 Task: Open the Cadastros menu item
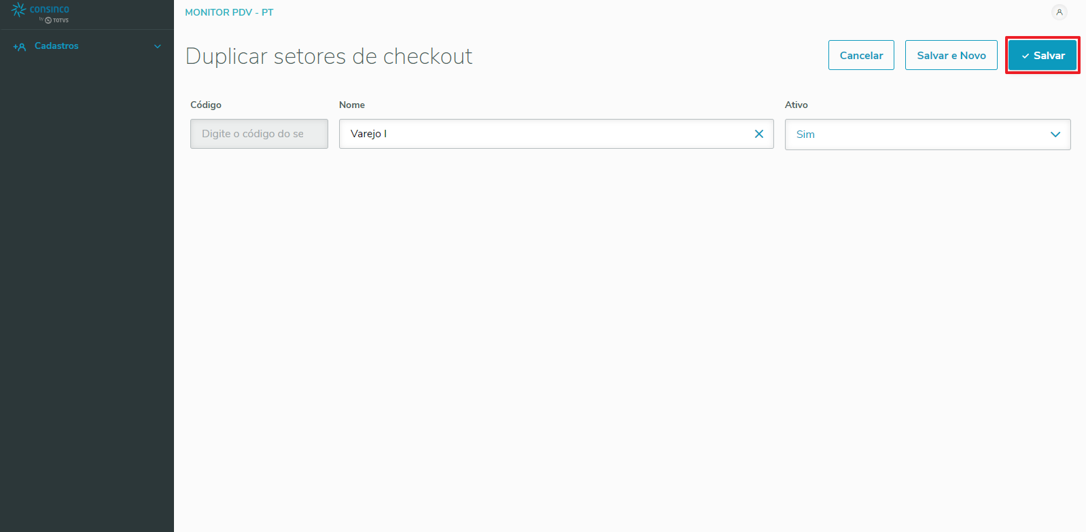click(x=56, y=46)
